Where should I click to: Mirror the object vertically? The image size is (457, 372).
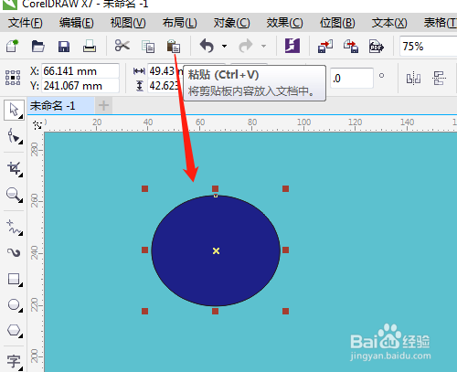[439, 79]
